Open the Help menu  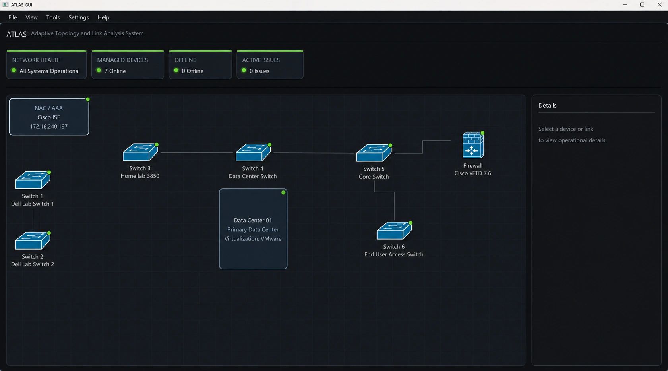(x=103, y=17)
